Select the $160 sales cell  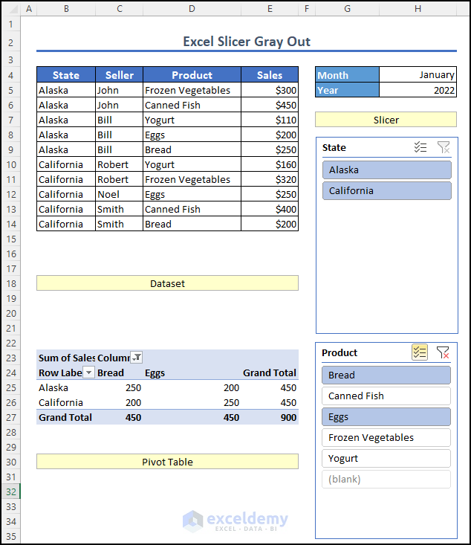pyautogui.click(x=270, y=164)
